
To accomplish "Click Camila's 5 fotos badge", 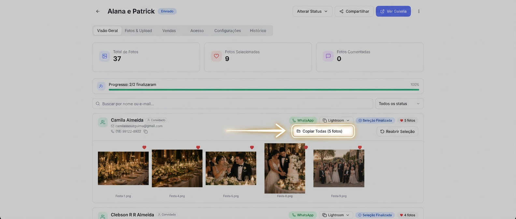I will pos(408,121).
